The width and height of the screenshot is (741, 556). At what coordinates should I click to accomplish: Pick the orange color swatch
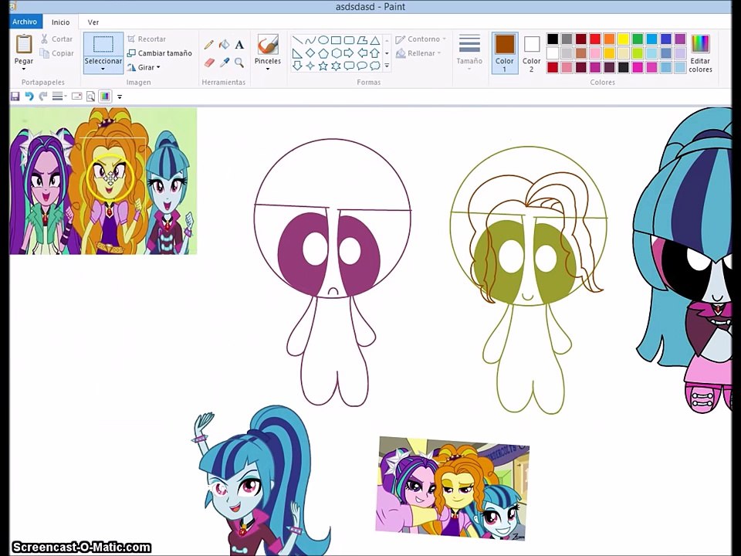[609, 39]
